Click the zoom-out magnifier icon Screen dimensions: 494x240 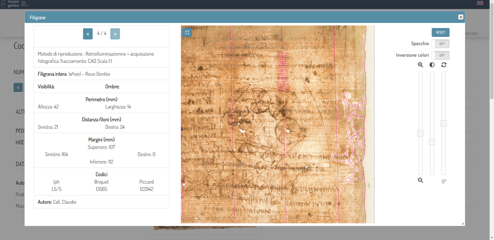coord(420,180)
